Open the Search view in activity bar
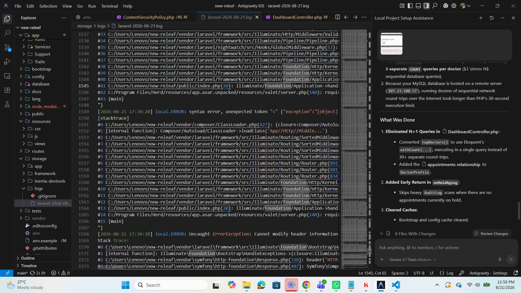This screenshot has height=293, width=521. pos(7,33)
